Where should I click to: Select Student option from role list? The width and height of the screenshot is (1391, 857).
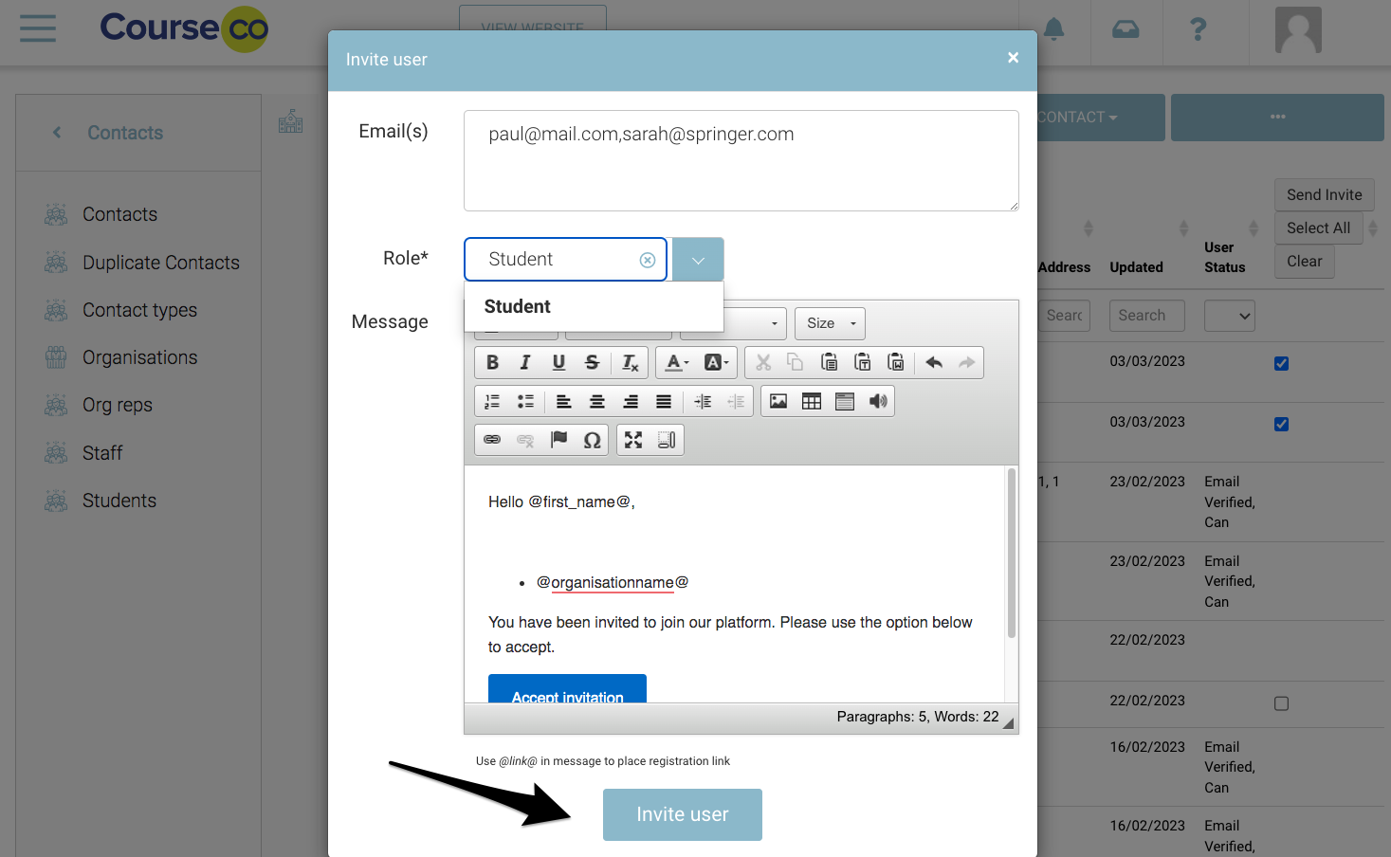click(518, 306)
